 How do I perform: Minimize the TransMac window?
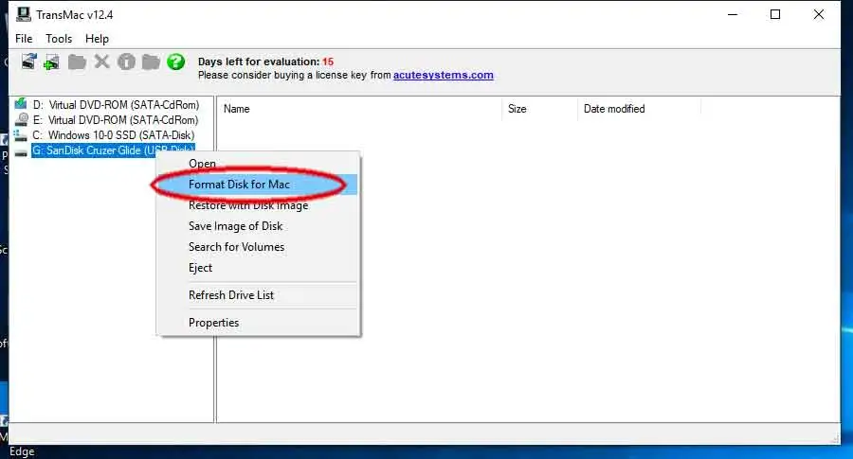pos(733,14)
